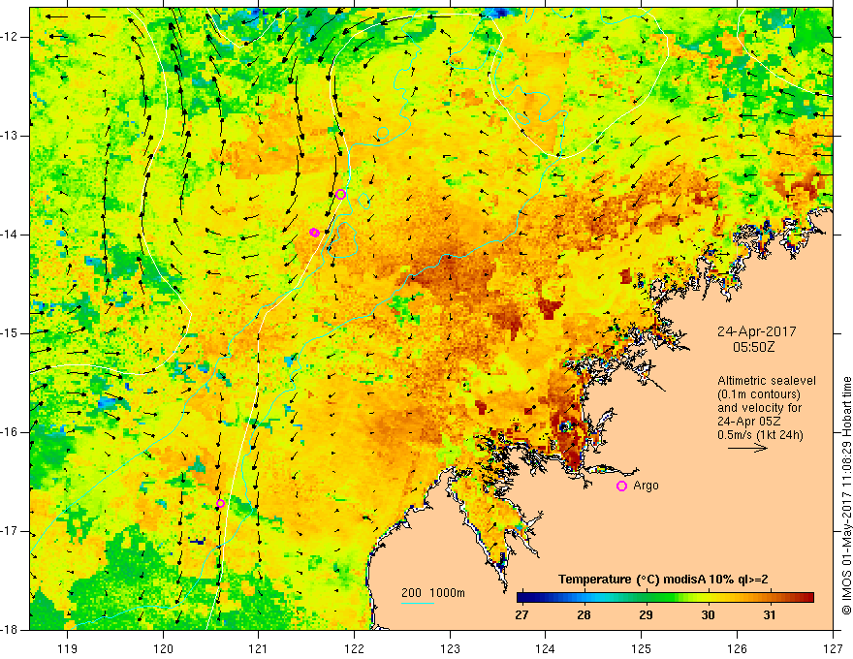
Task: Click the dark red end of the temperature colour bar
Action: click(807, 598)
